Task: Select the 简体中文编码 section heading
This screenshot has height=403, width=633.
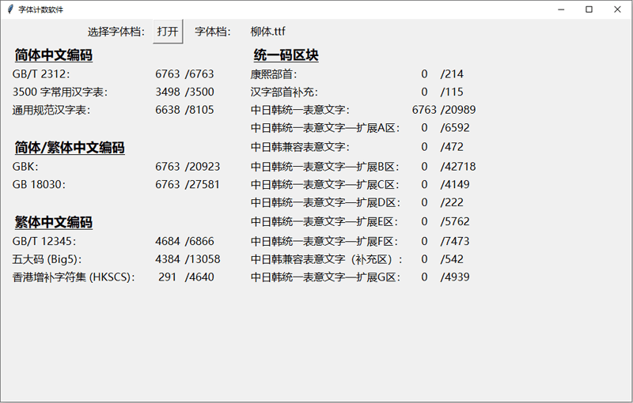Action: point(53,55)
